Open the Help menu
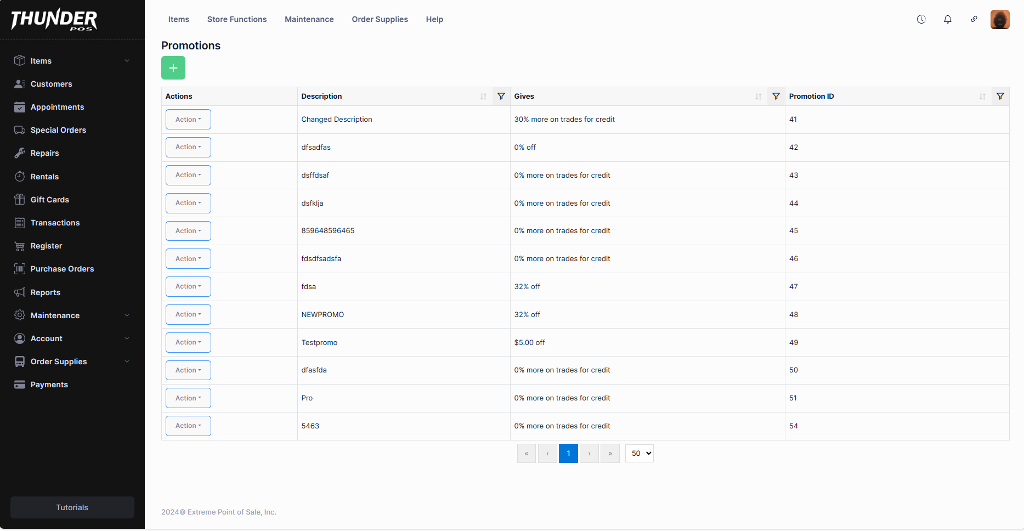The height and width of the screenshot is (531, 1024). 434,19
